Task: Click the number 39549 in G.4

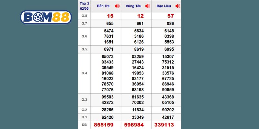Action: click(107, 68)
